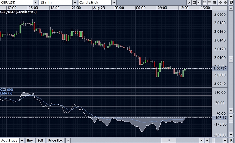Zoom in vertical scale with plus button

[231, 117]
